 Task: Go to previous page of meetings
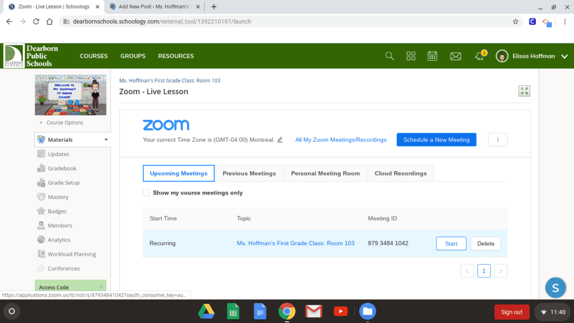pos(467,271)
